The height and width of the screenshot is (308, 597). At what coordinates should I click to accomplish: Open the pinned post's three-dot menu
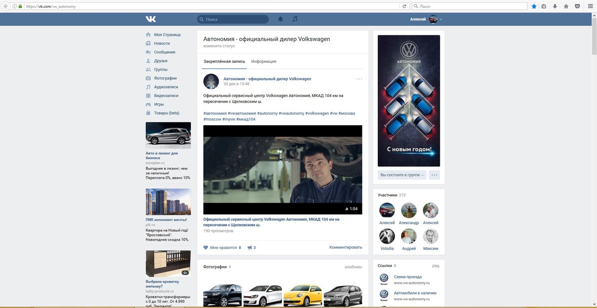[x=359, y=79]
